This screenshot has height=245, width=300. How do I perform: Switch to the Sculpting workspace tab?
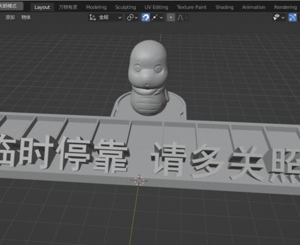125,7
